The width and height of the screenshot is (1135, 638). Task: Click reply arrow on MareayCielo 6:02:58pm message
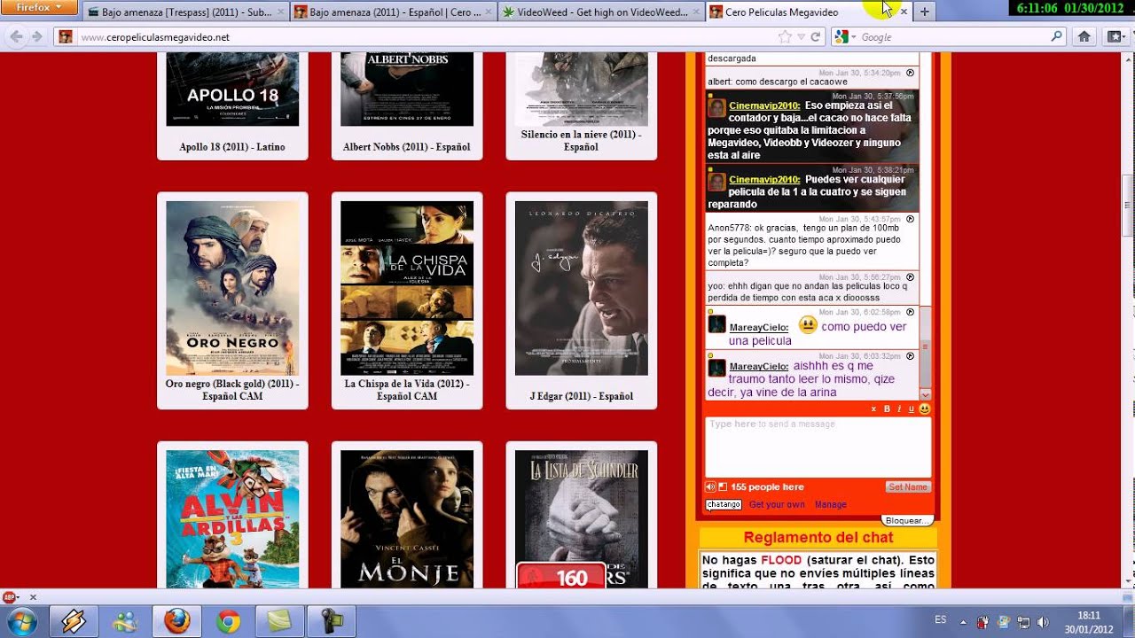coord(910,311)
